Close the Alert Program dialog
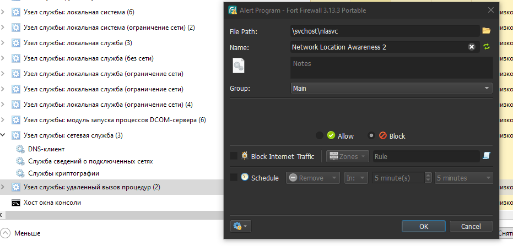513x246 pixels. coord(491,10)
